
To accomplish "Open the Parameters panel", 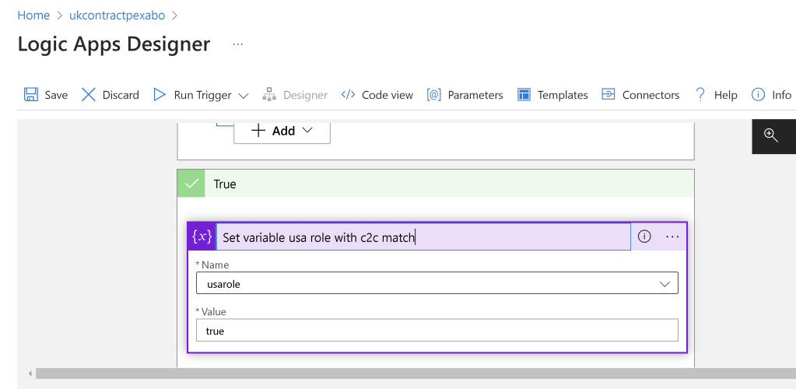I will pyautogui.click(x=465, y=95).
